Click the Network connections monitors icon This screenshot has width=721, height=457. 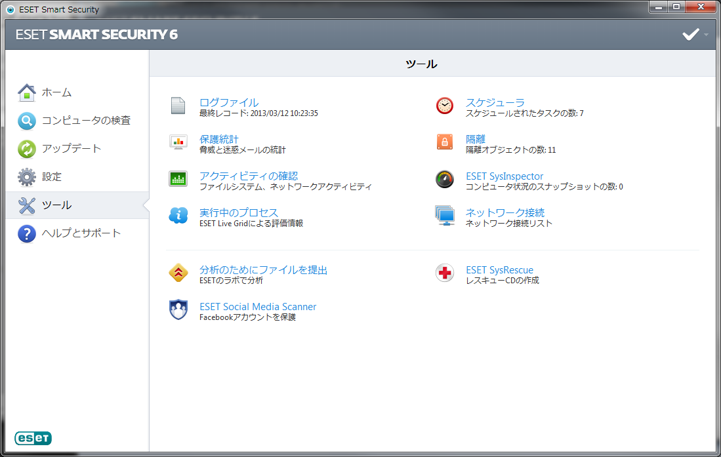[x=445, y=216]
